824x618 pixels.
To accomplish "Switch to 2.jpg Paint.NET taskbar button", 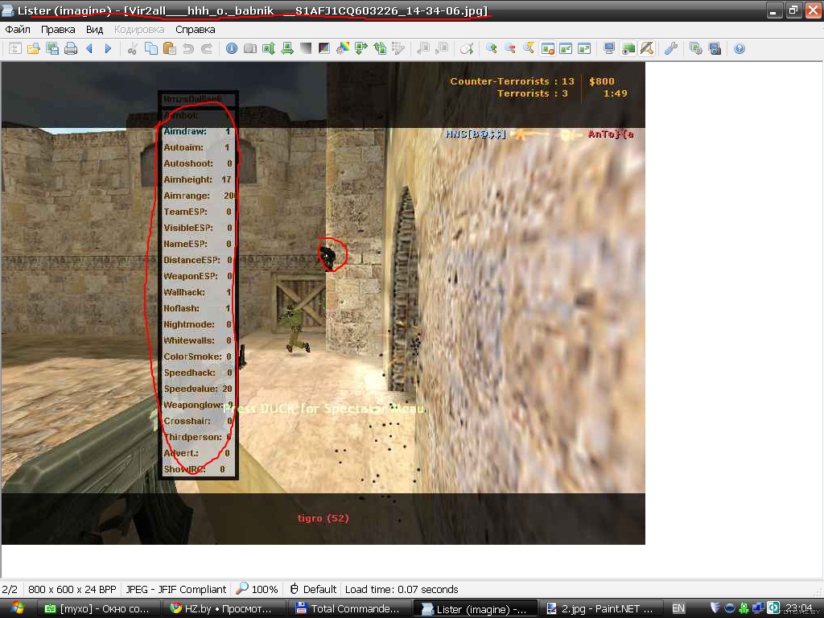I will coord(600,608).
